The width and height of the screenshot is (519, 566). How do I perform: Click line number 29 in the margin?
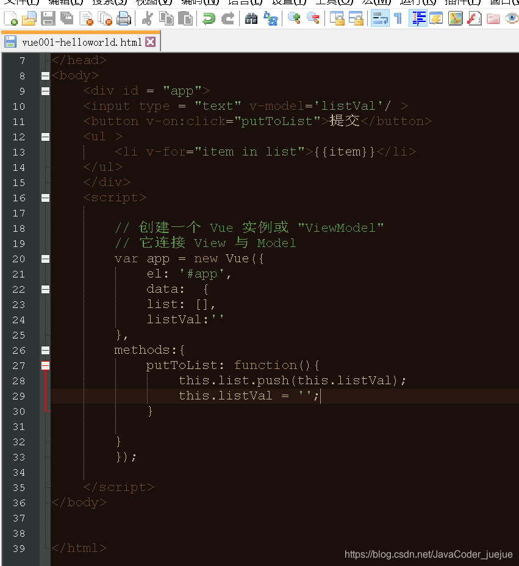coord(19,396)
